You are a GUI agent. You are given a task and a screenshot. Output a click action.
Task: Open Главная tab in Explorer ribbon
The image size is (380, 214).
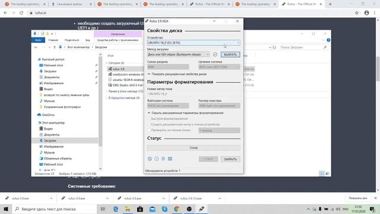53,40
